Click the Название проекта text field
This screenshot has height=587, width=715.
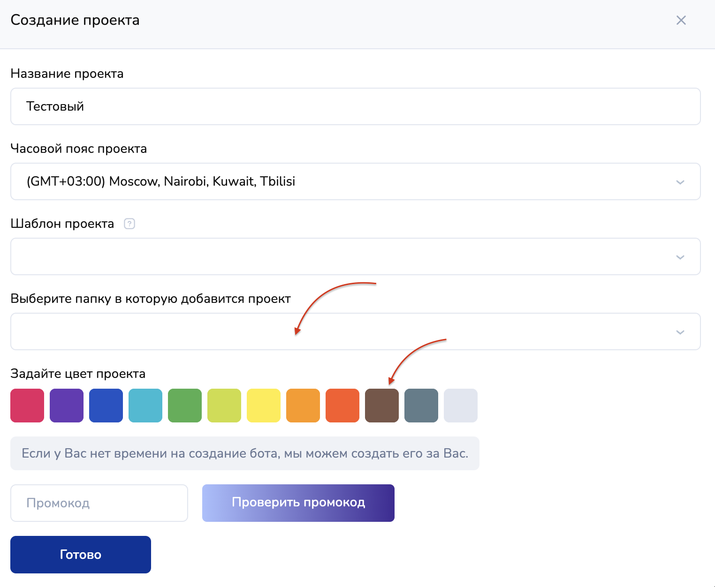(355, 106)
